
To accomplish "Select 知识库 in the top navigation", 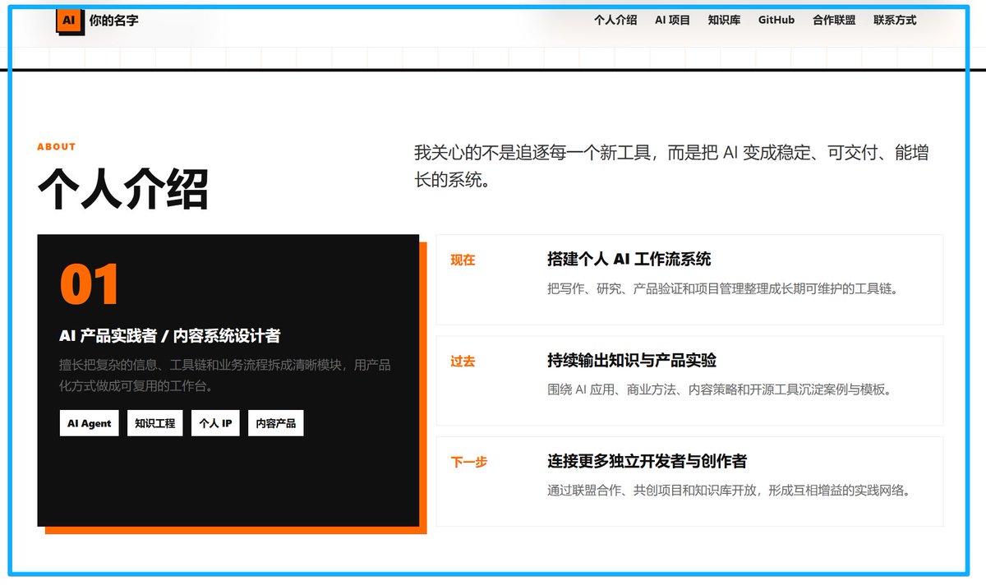I will coord(724,21).
